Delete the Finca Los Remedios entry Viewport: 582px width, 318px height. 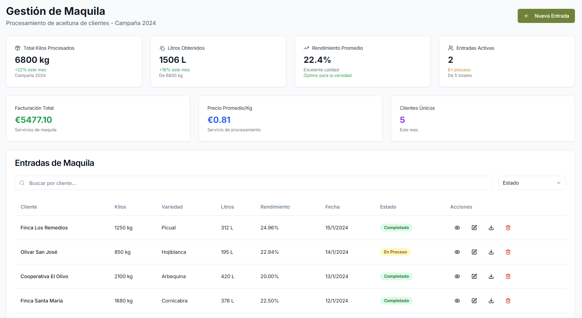click(508, 228)
